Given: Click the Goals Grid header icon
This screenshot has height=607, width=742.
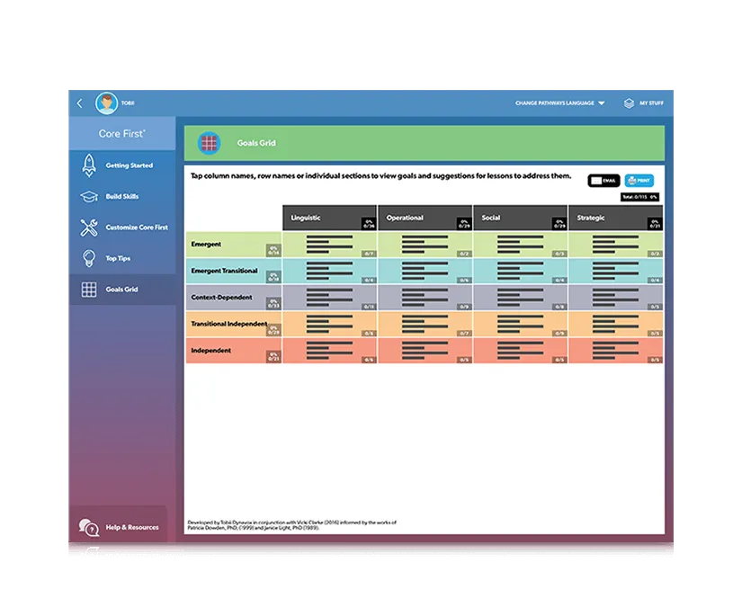Looking at the screenshot, I should (210, 143).
